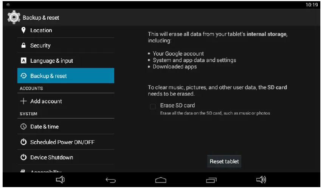Open the Security settings

(x=66, y=45)
